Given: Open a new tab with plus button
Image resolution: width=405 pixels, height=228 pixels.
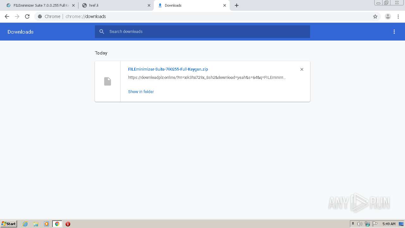Looking at the screenshot, I should coord(237,5).
